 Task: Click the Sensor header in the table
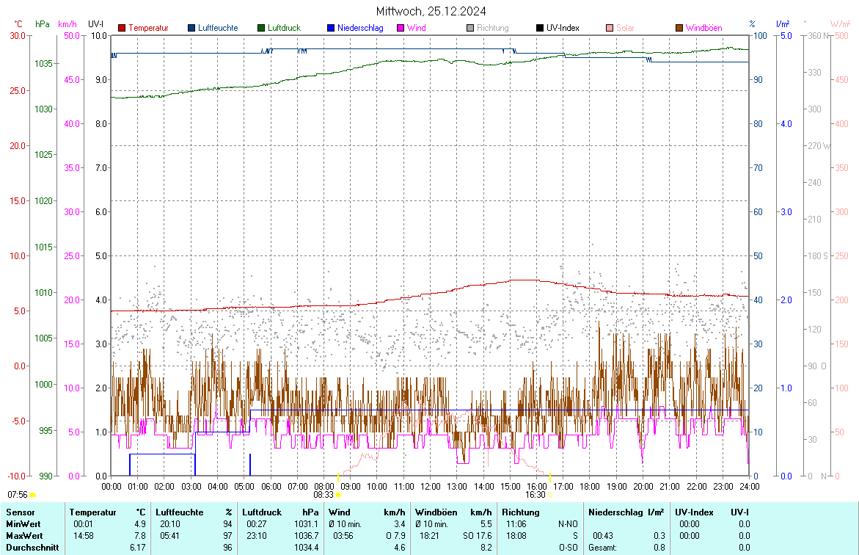(x=20, y=512)
